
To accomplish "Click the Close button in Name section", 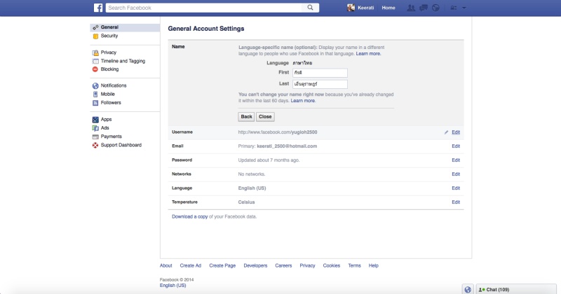I will pos(265,117).
